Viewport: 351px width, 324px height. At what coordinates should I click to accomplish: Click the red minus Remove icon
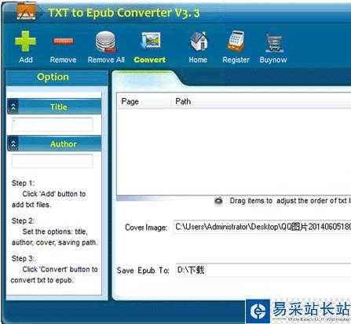(64, 41)
